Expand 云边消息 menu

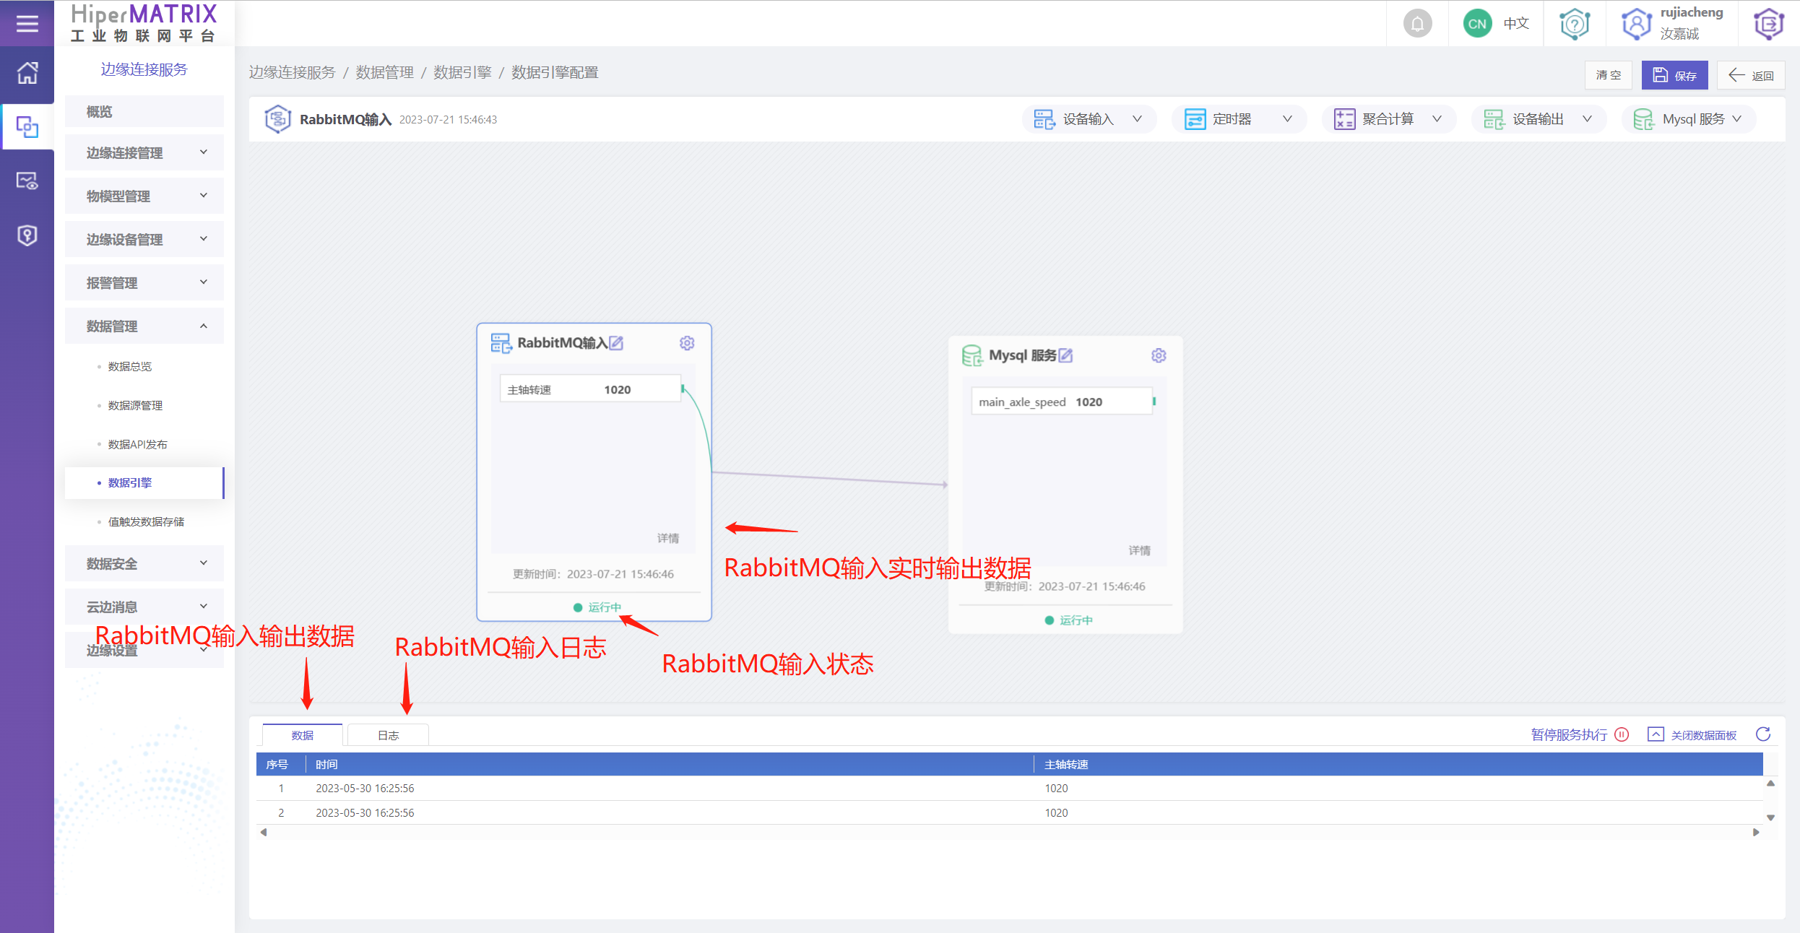pyautogui.click(x=144, y=607)
